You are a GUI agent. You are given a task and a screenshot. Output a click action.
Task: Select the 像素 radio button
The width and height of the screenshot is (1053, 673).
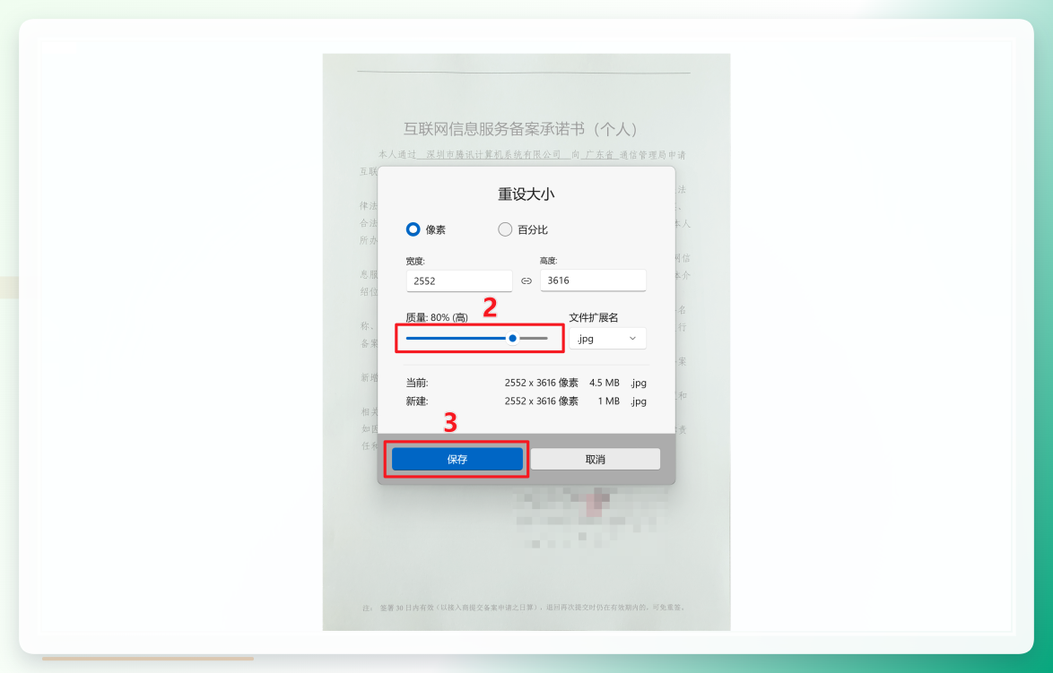coord(413,229)
